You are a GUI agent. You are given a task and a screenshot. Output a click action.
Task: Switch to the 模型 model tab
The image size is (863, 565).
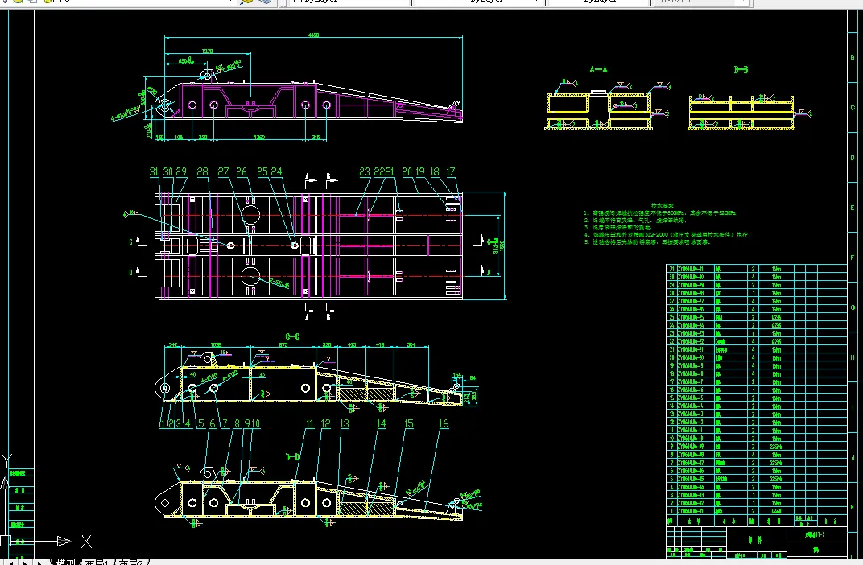click(x=64, y=563)
